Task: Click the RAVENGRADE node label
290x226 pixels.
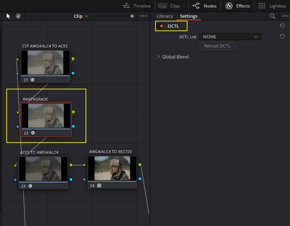Action: point(36,99)
